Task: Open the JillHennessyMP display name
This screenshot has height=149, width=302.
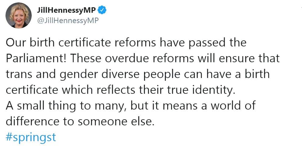Action: 66,10
